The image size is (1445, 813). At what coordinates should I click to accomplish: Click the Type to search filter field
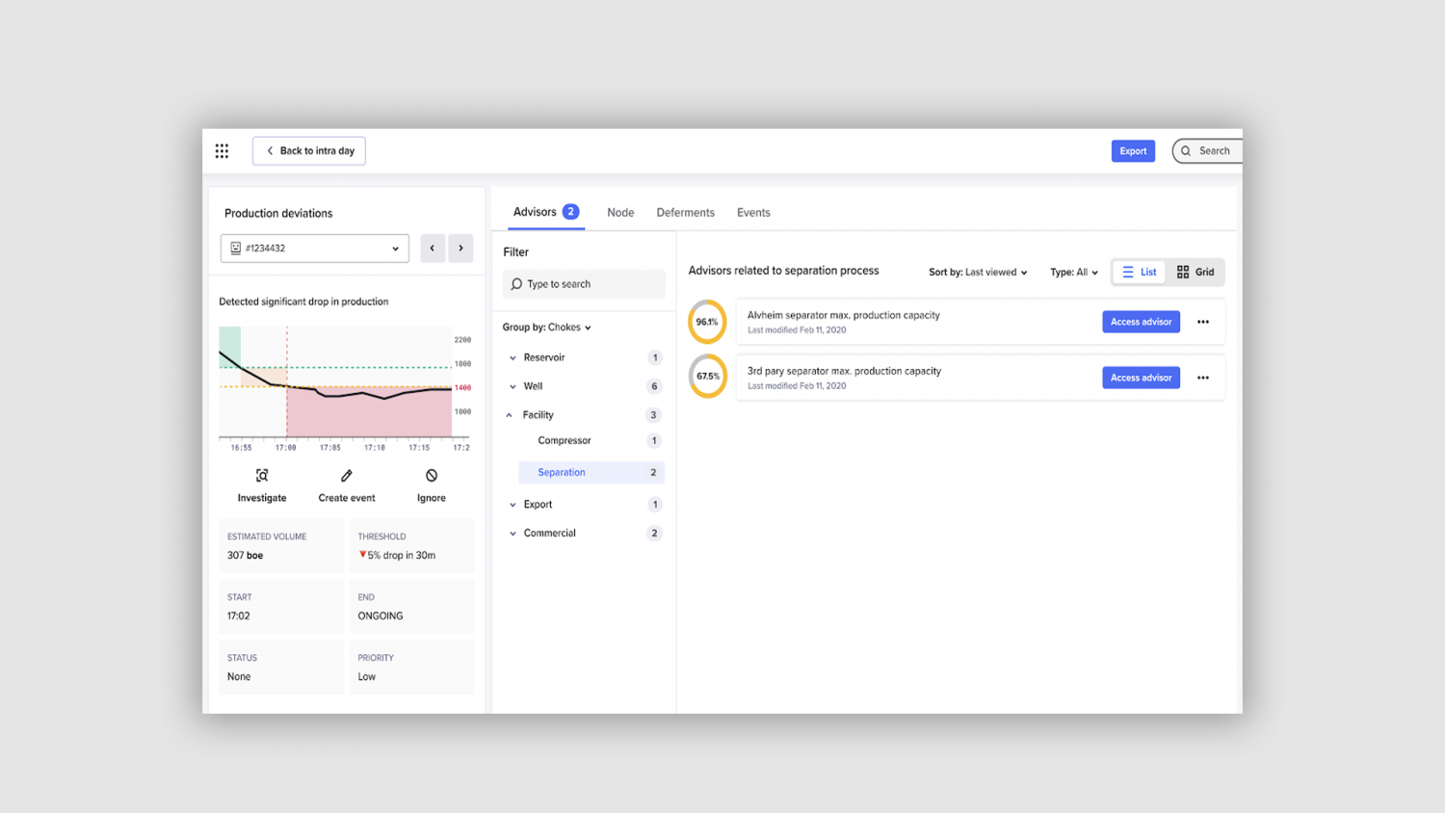point(584,284)
